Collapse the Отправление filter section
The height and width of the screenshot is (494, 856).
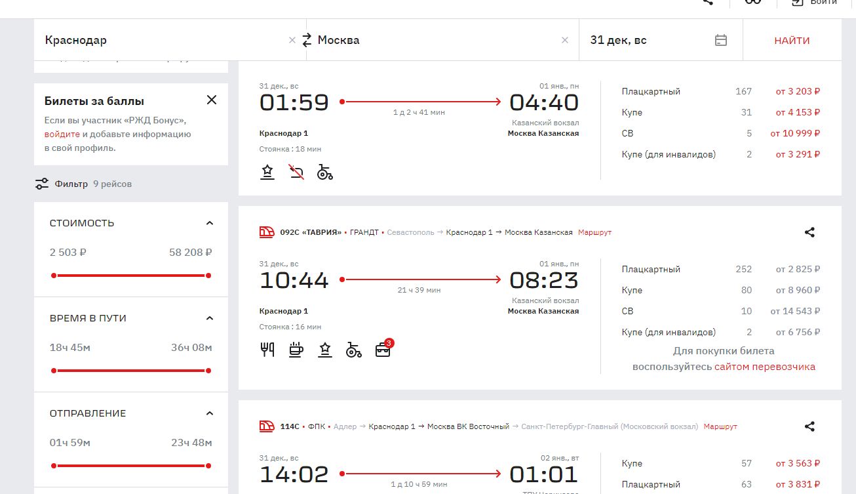[210, 413]
